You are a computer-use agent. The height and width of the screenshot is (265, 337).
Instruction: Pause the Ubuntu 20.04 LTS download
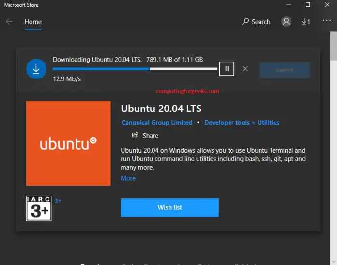tap(227, 69)
